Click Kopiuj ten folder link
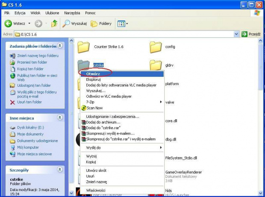Viewport: 265px width, 197px height. [30, 69]
